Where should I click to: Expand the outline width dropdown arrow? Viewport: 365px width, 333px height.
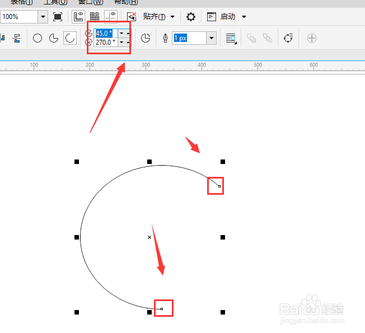[212, 38]
